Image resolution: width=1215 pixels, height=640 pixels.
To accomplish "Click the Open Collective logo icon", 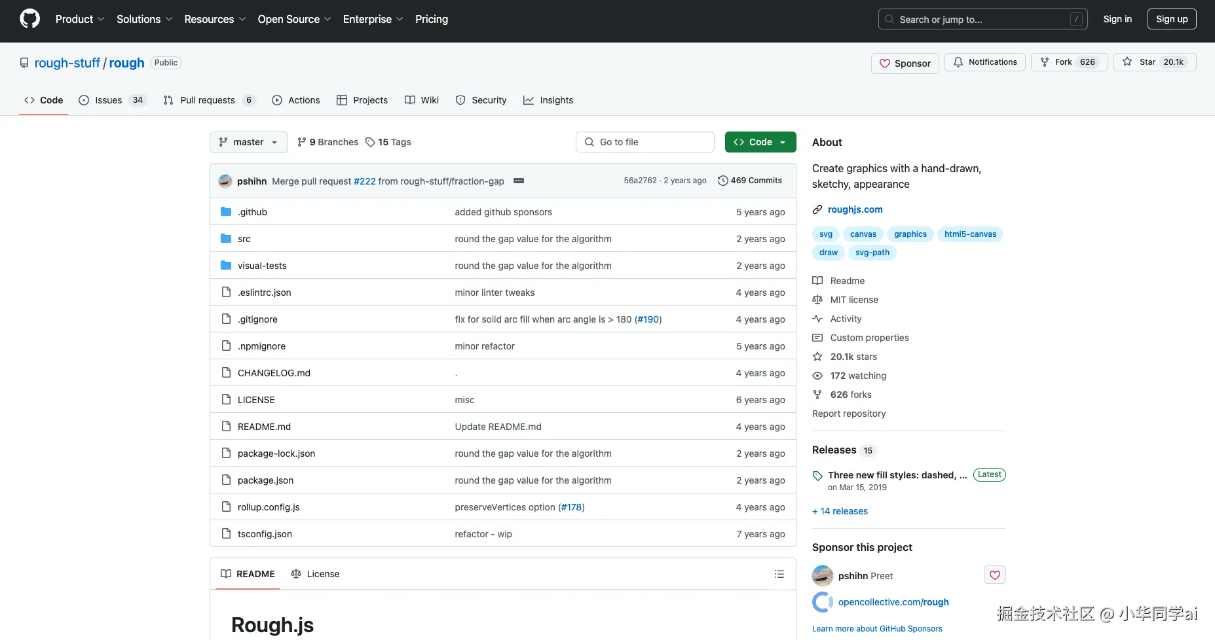I will pyautogui.click(x=823, y=602).
